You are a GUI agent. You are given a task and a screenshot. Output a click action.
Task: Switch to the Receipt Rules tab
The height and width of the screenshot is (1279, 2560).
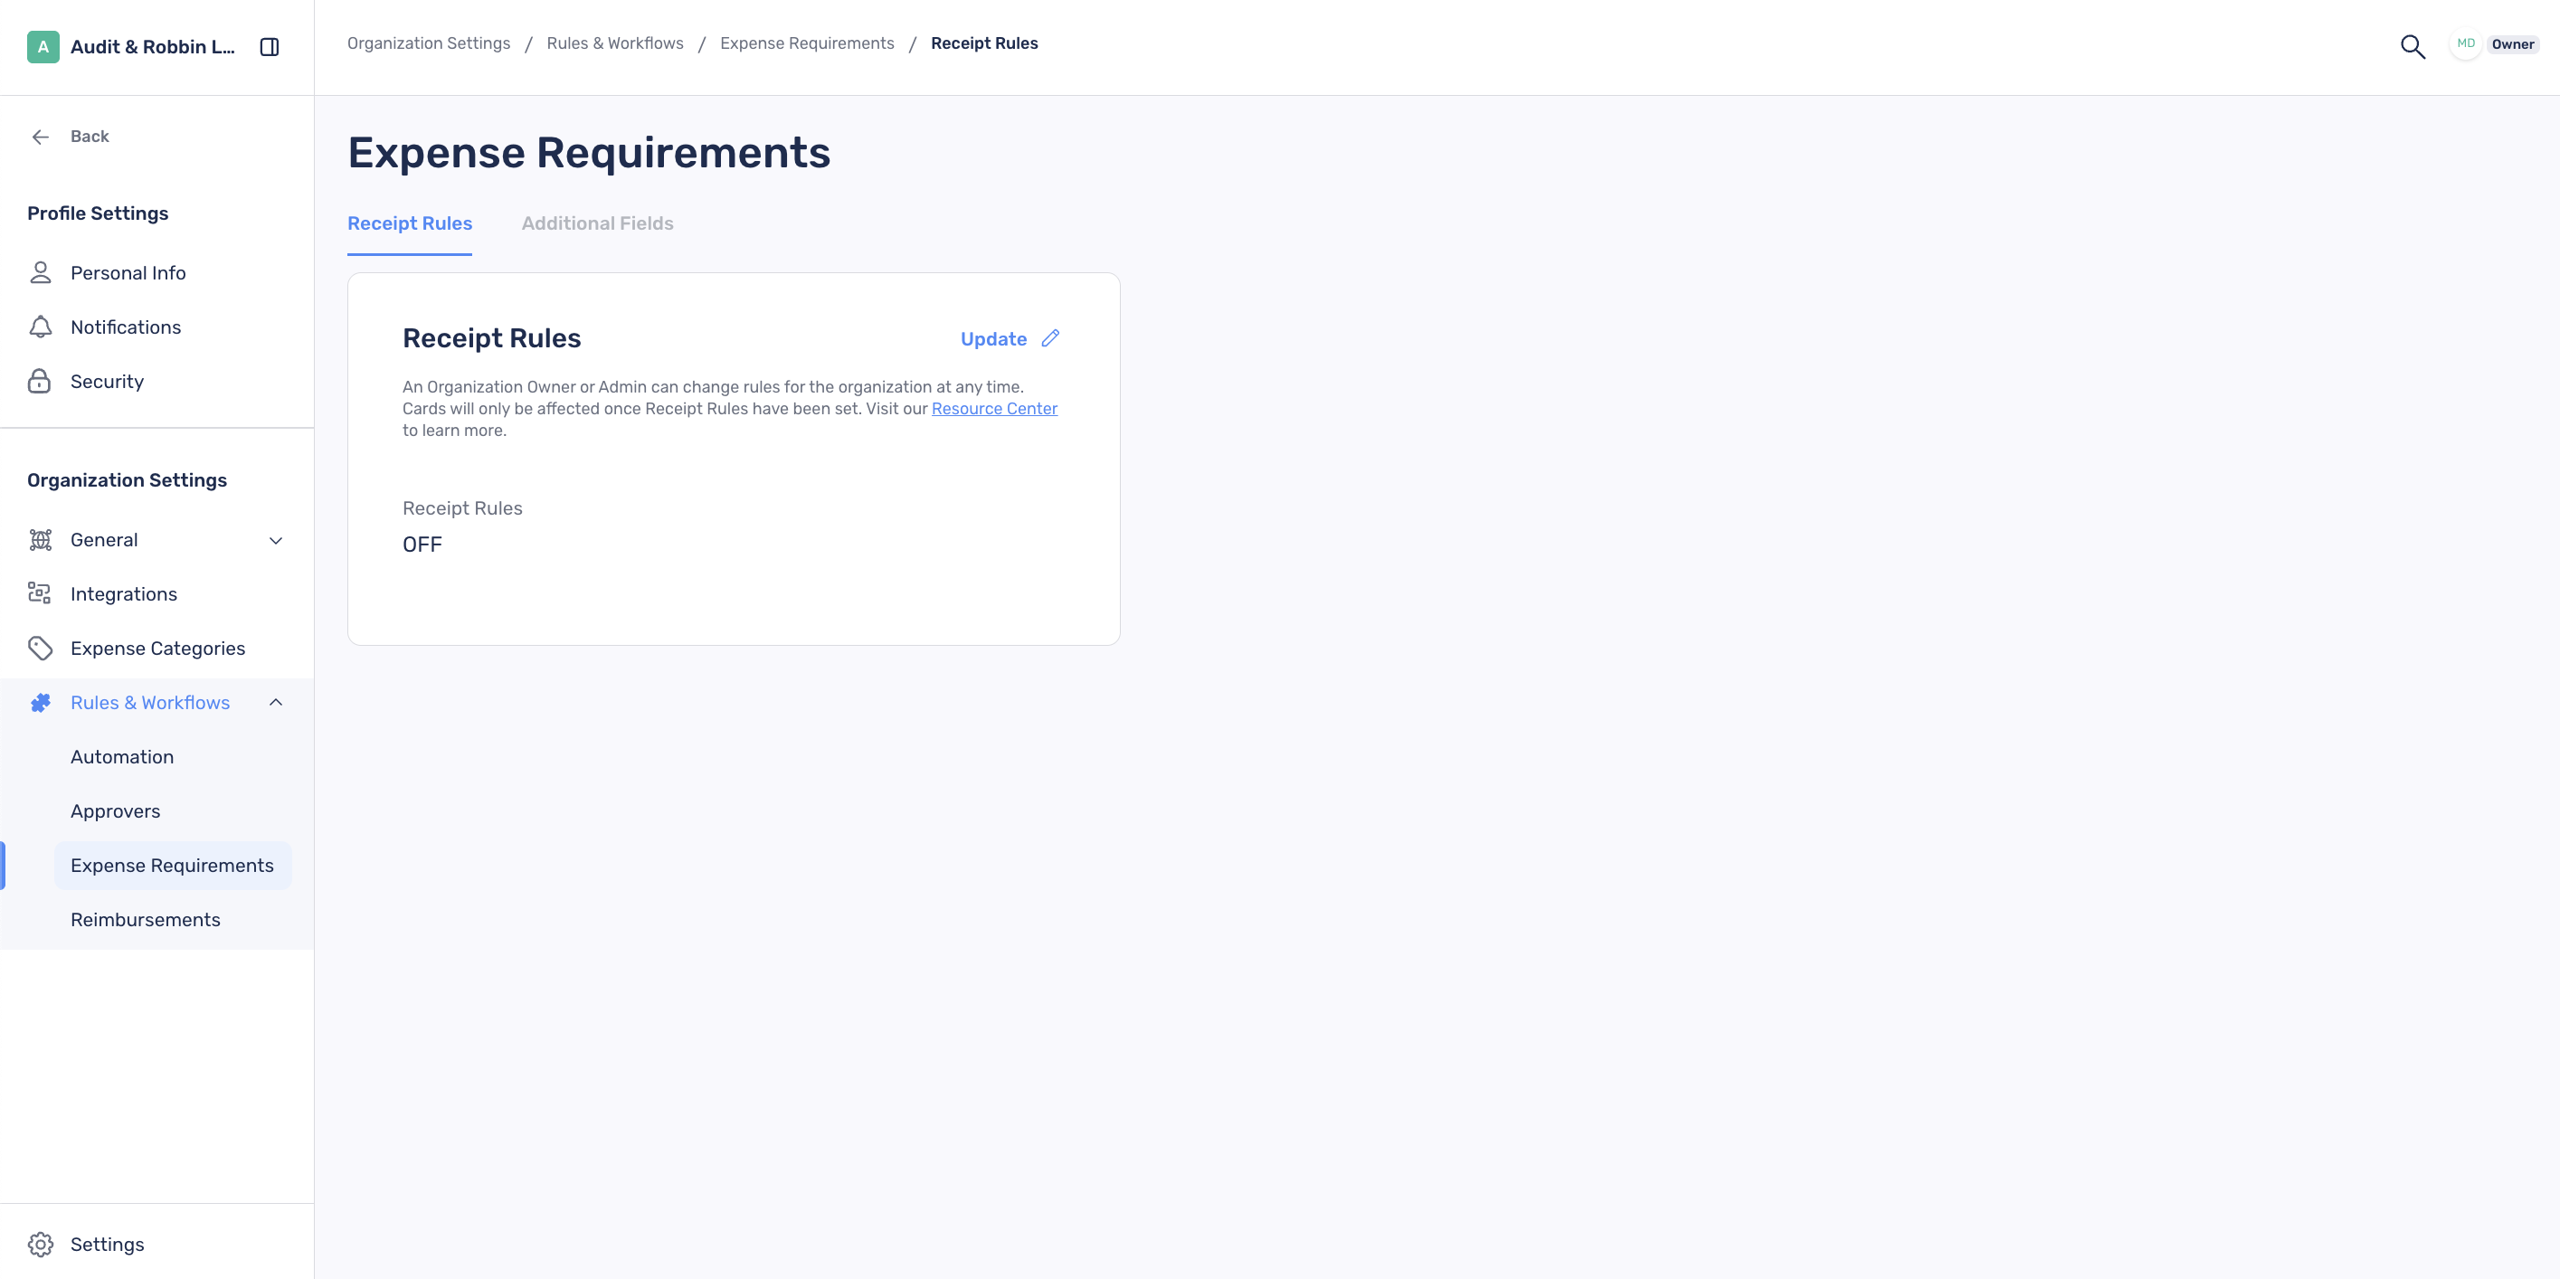click(x=410, y=223)
